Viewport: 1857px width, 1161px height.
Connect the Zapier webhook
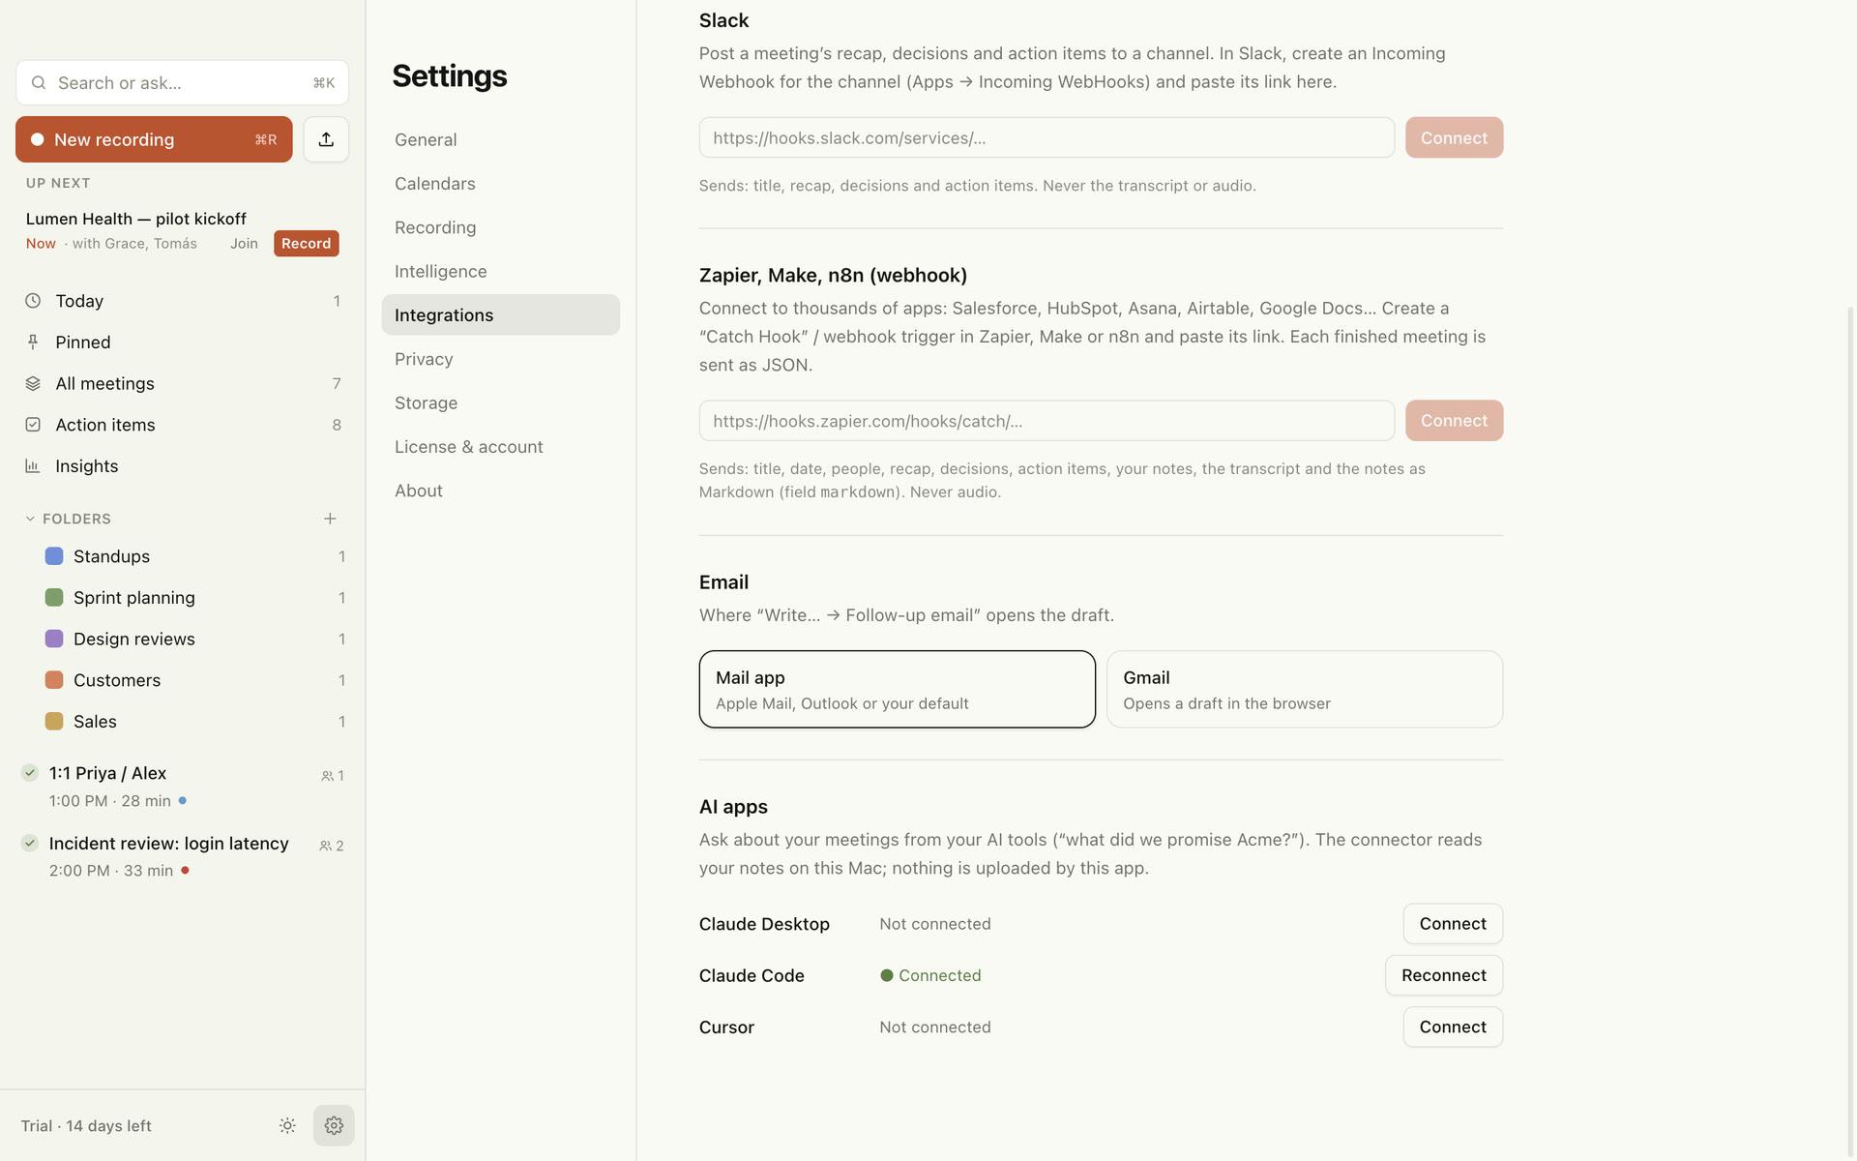point(1454,421)
